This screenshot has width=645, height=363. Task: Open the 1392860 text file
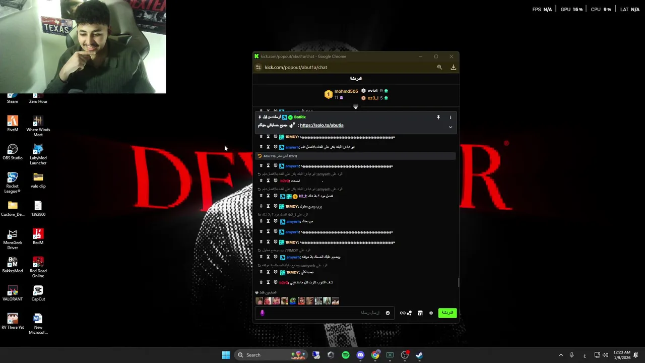click(x=38, y=208)
